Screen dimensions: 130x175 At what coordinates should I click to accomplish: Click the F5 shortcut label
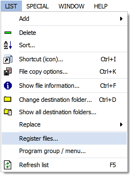point(113,165)
